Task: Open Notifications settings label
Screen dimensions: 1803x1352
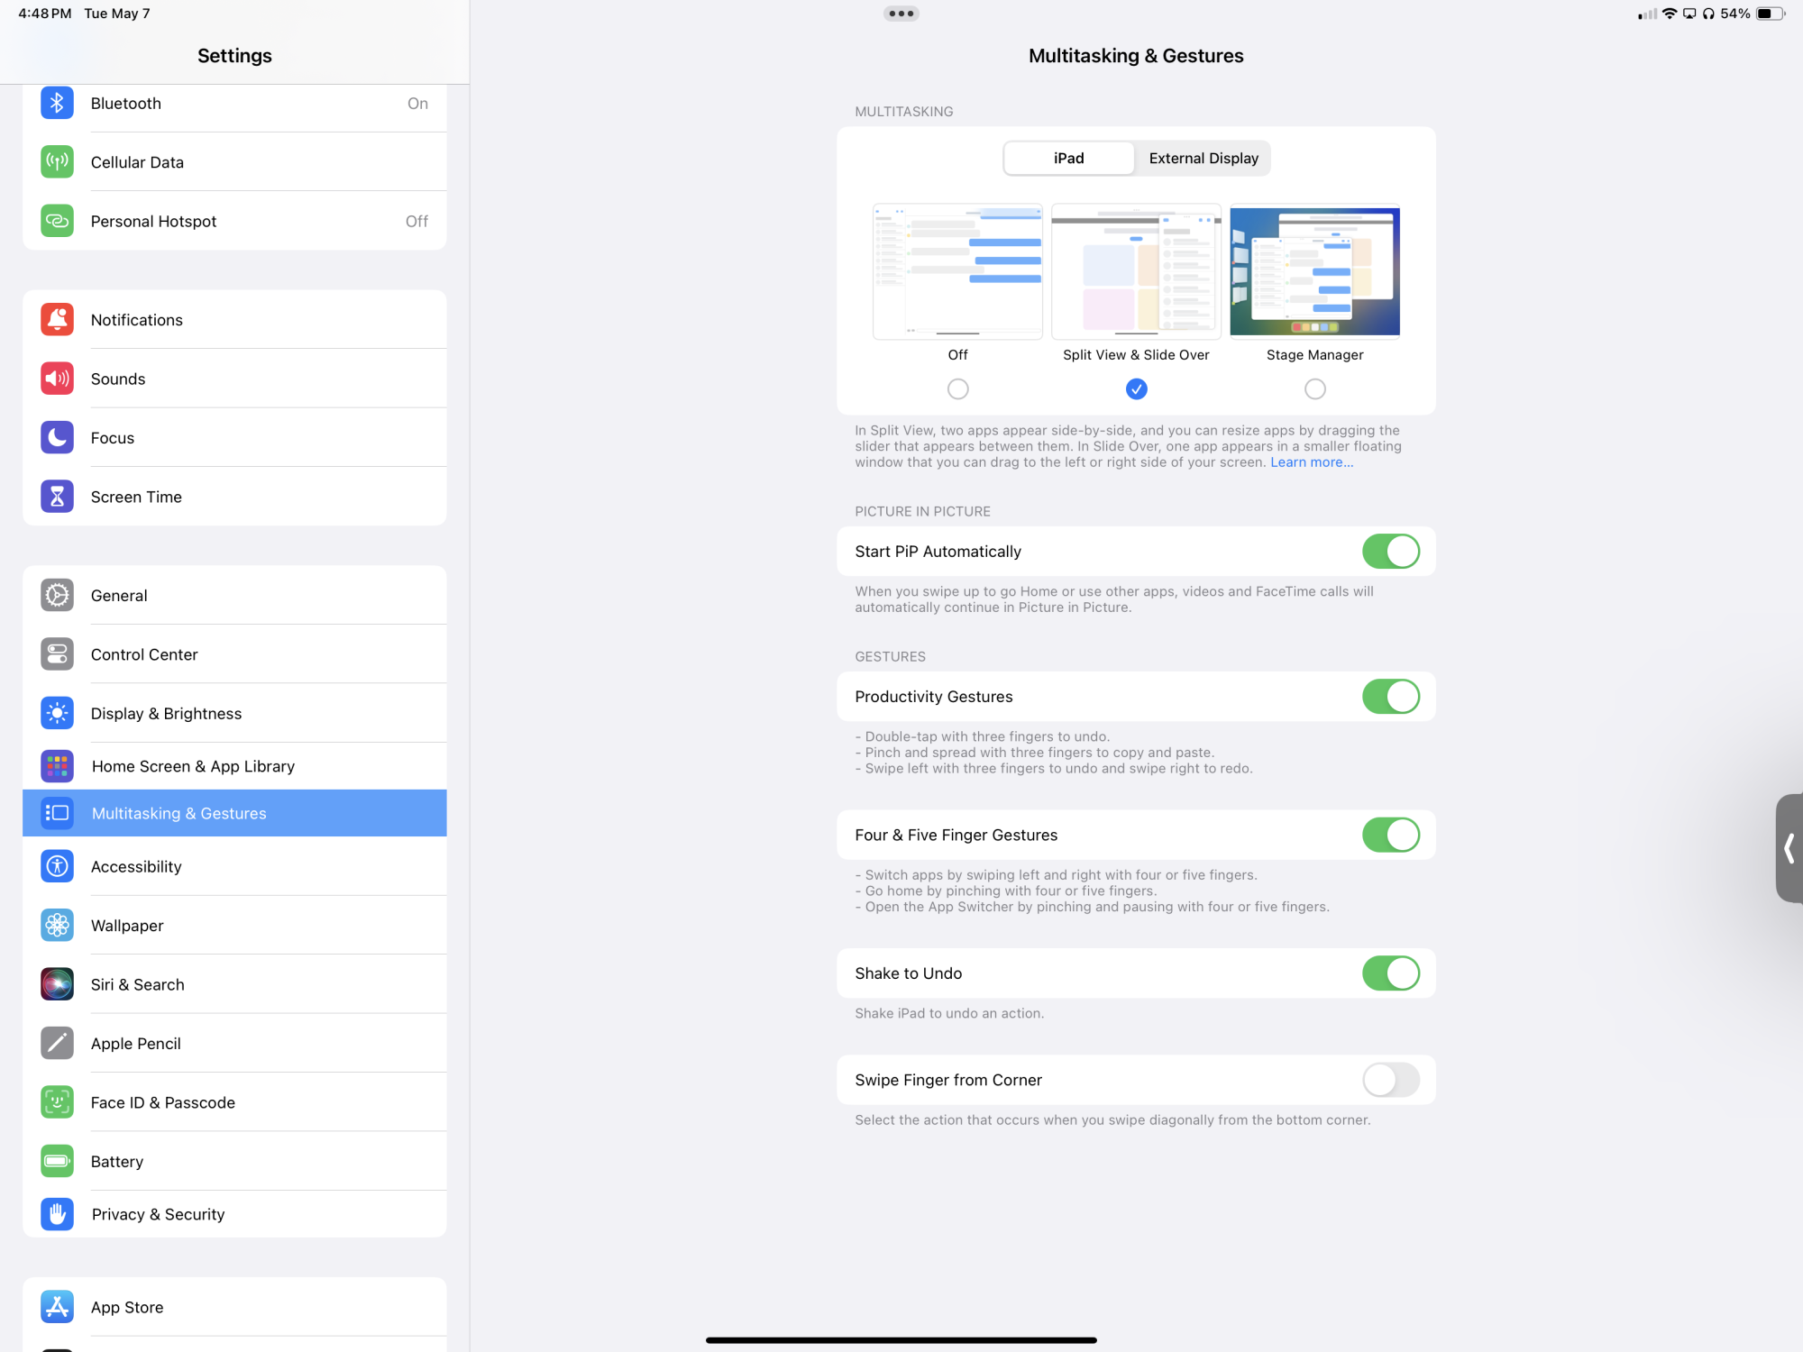Action: coord(137,320)
